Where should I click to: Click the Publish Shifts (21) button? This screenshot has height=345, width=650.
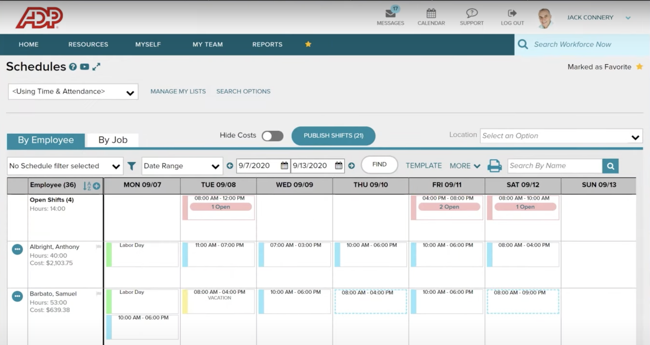(333, 136)
